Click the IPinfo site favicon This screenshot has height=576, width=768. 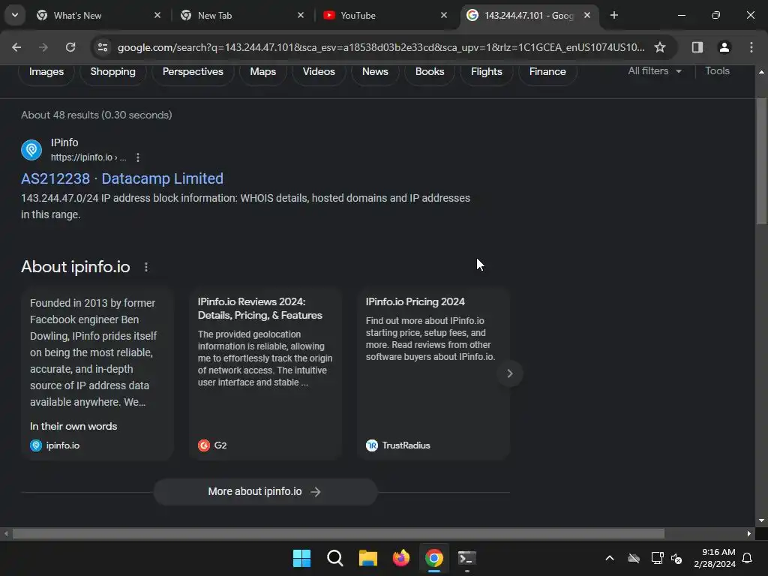[31, 150]
